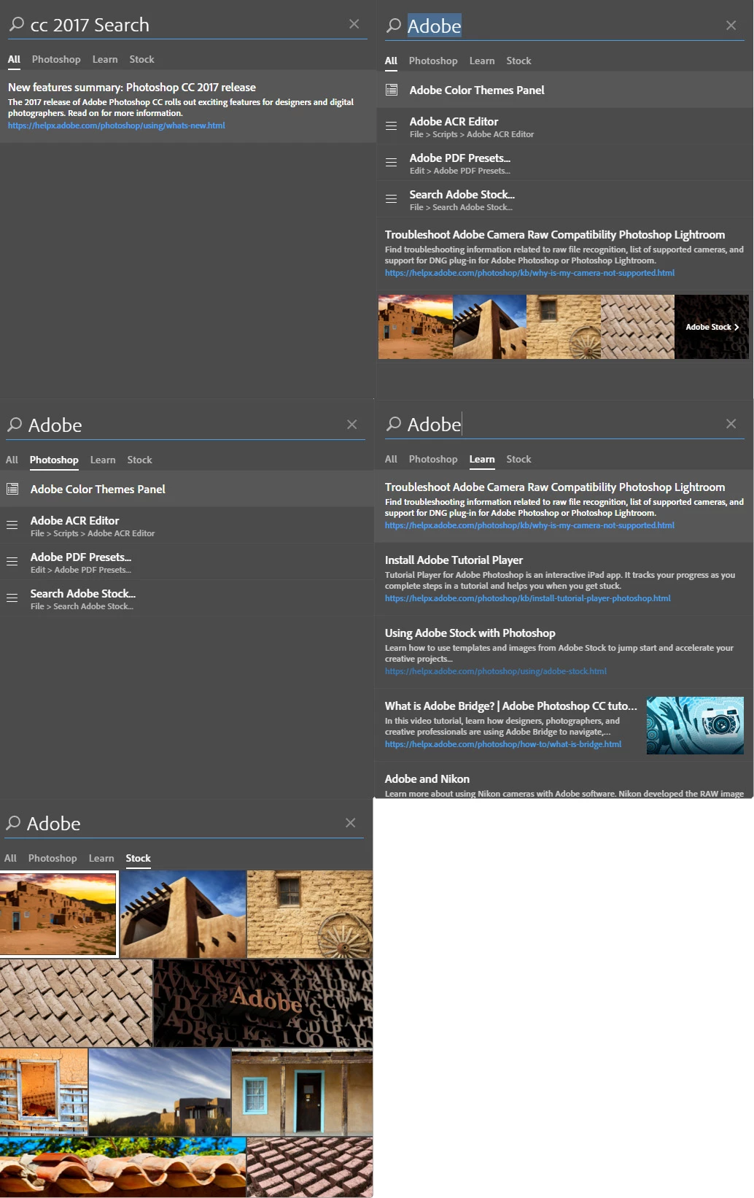The image size is (754, 1198).
Task: Select the underlined Stock tab above the image grid
Action: (x=138, y=858)
